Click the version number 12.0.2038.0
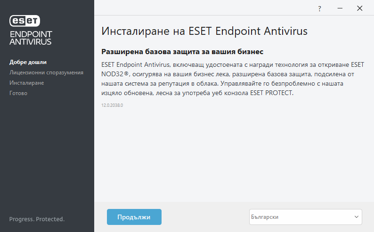 pyautogui.click(x=112, y=105)
